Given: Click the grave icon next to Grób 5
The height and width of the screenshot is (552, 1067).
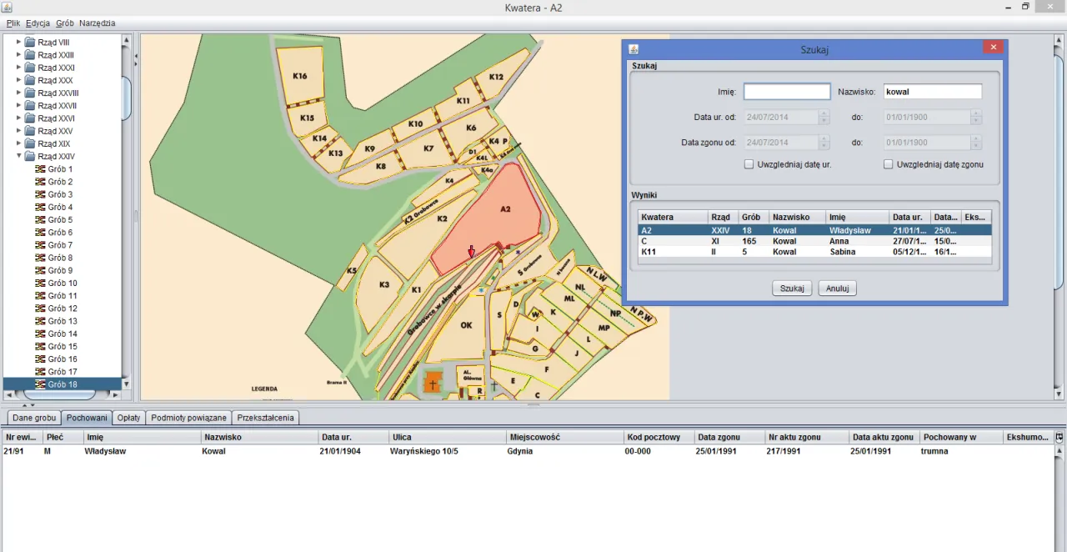Looking at the screenshot, I should coord(39,219).
